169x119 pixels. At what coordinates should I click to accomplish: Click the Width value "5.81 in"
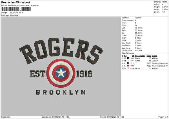pyautogui.click(x=165, y=10)
